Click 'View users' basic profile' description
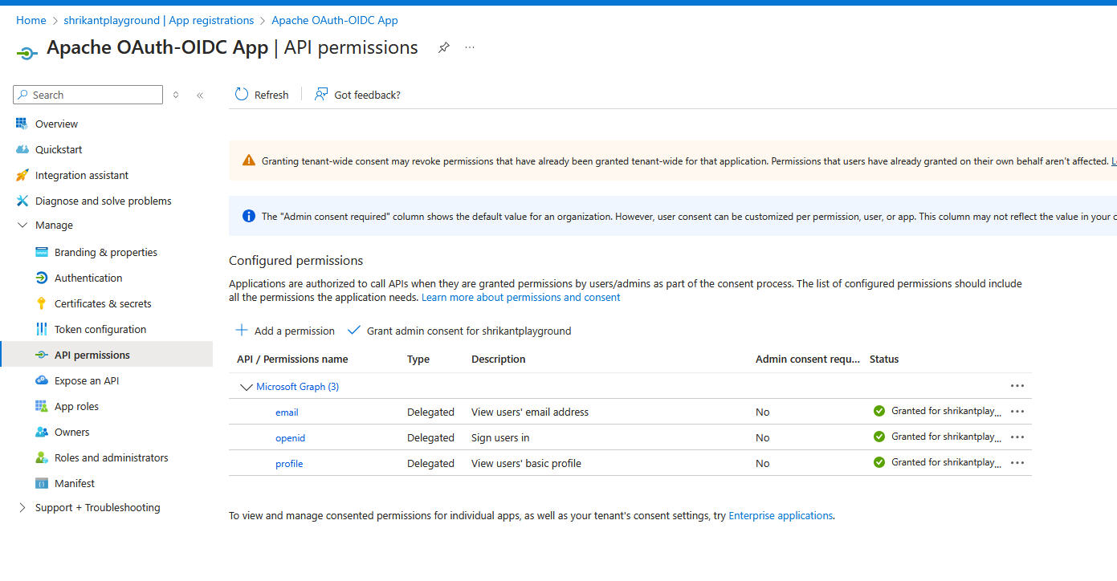This screenshot has width=1117, height=581. click(x=526, y=463)
